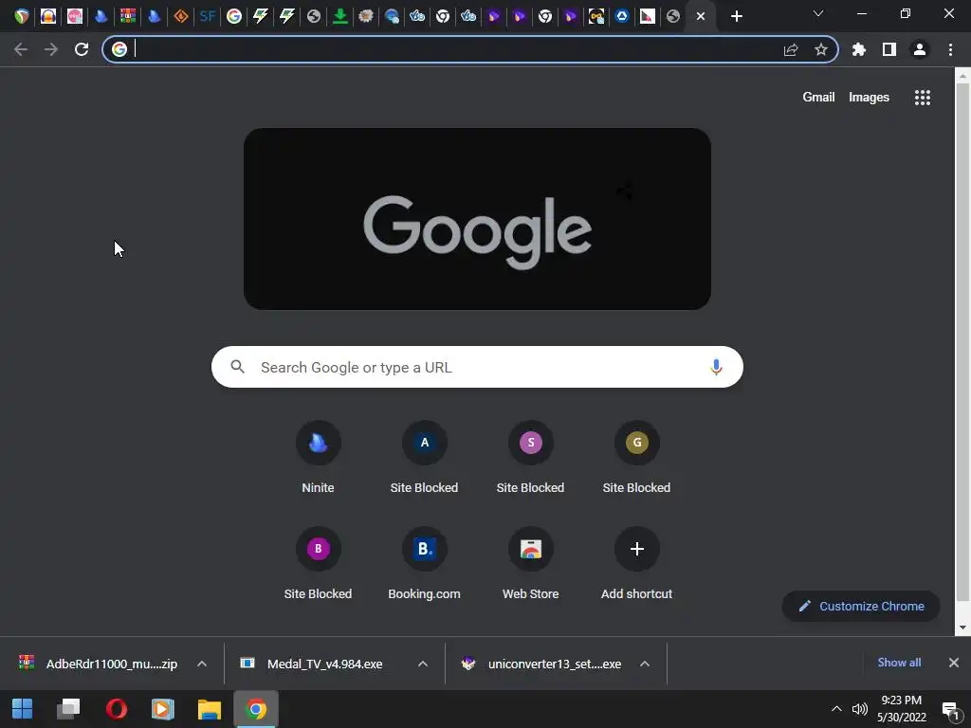Click the Chrome taskbar icon

256,709
